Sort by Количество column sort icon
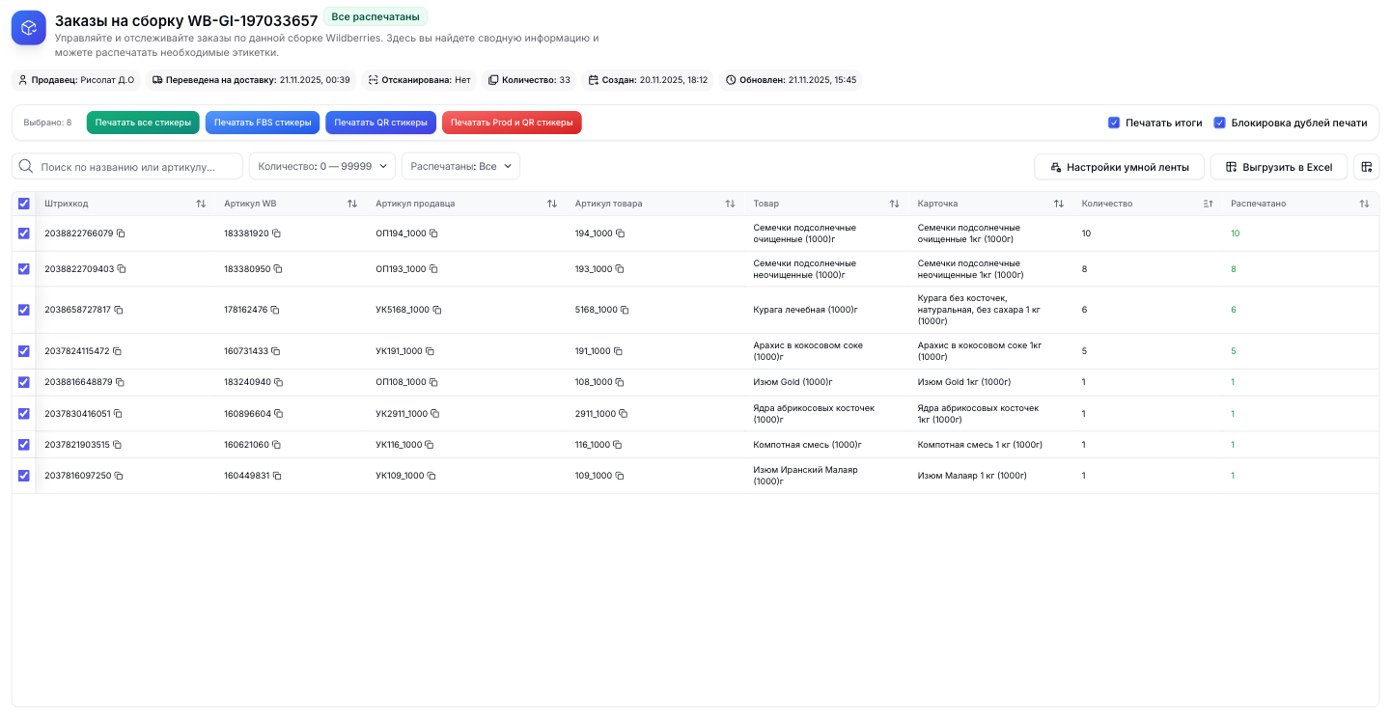Screen dimensions: 1391x715 [1208, 204]
